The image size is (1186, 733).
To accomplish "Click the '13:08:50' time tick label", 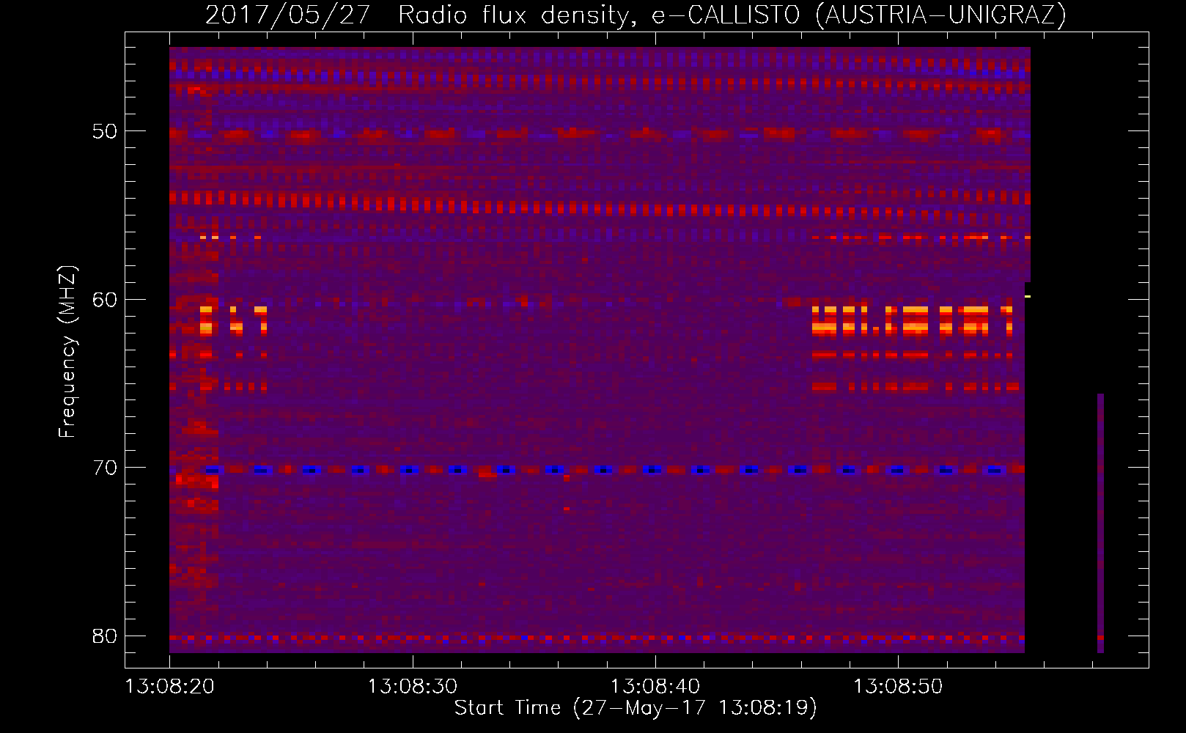I will pos(898,687).
